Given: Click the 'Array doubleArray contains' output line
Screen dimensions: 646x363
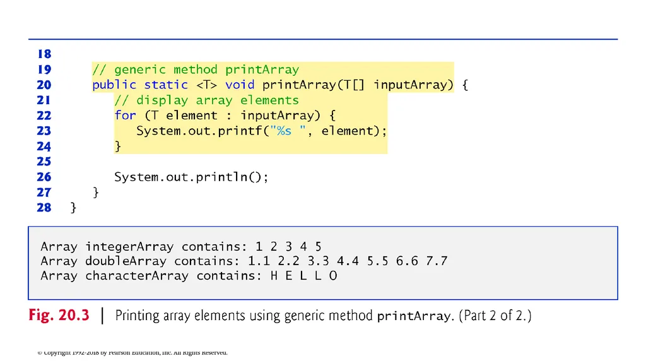Looking at the screenshot, I should pos(244,261).
